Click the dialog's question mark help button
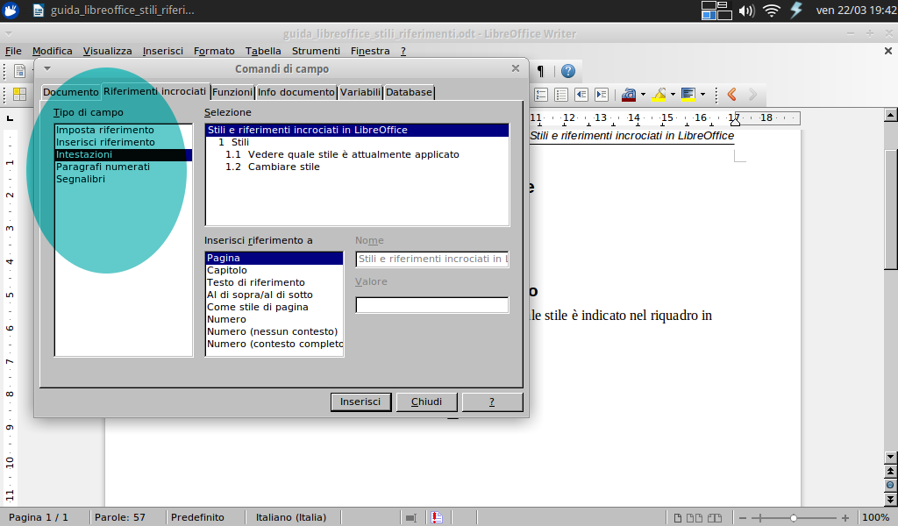Screen dimensions: 898x526 (x=492, y=402)
